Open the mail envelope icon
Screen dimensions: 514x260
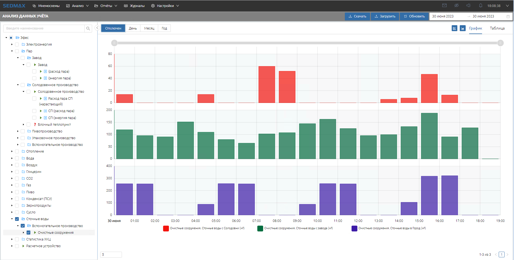click(444, 6)
